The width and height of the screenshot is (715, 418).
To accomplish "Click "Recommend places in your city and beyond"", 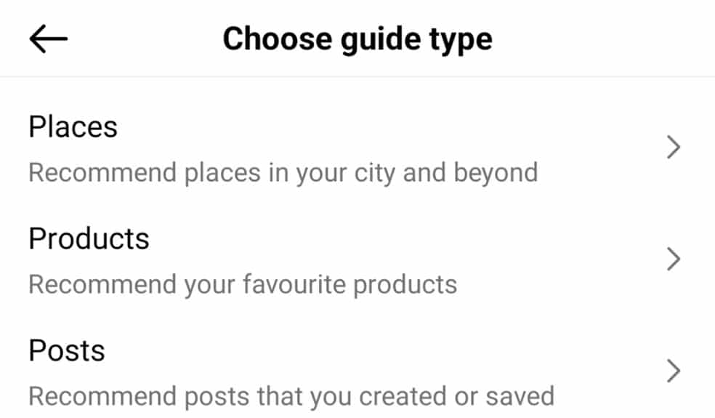I will [283, 173].
